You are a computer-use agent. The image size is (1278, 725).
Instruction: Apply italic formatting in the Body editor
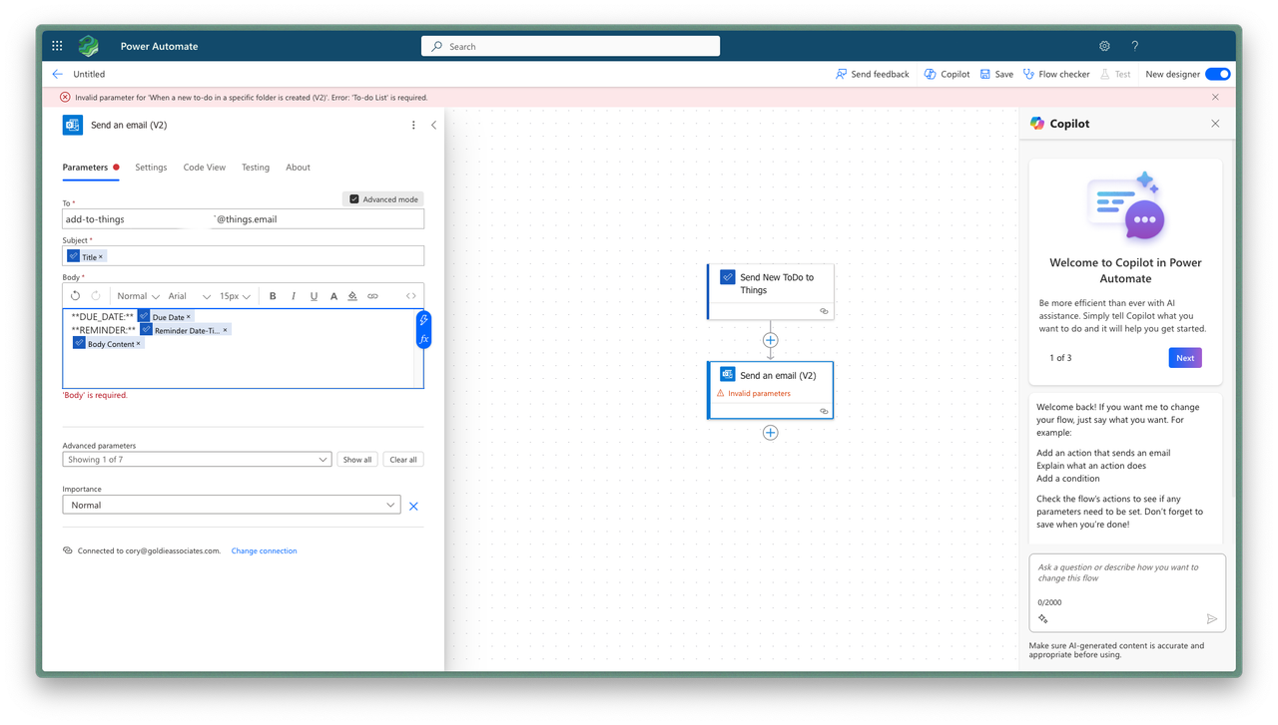coord(294,296)
